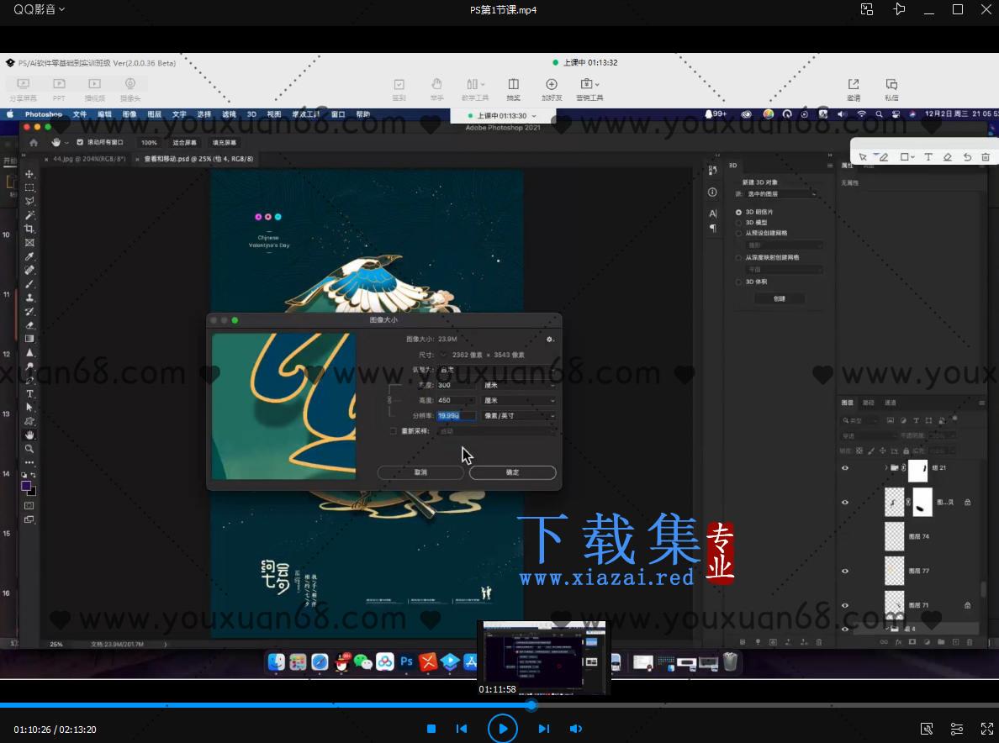Select the Crop tool
This screenshot has height=743, width=999.
pos(29,229)
